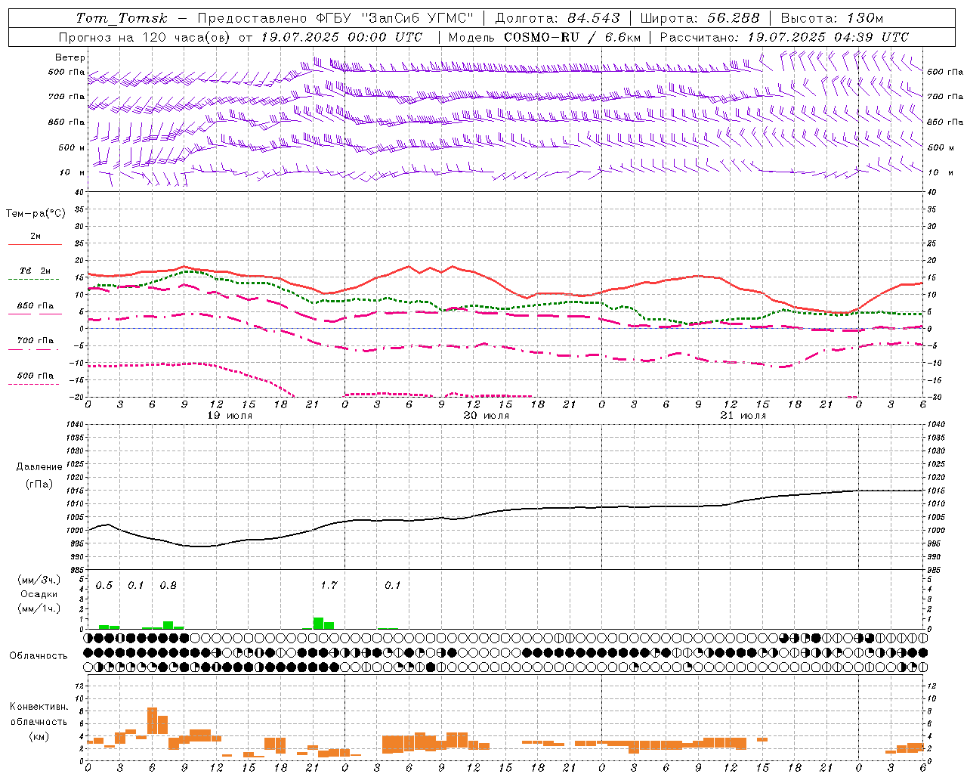Click the 700 гПа temperature legend entry
The width and height of the screenshot is (967, 774).
click(x=36, y=340)
